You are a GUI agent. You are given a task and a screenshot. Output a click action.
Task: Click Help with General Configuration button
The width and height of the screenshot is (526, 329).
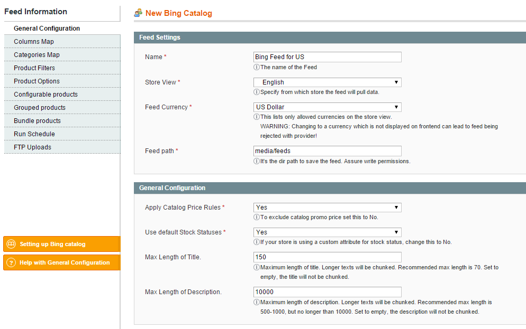coord(62,262)
